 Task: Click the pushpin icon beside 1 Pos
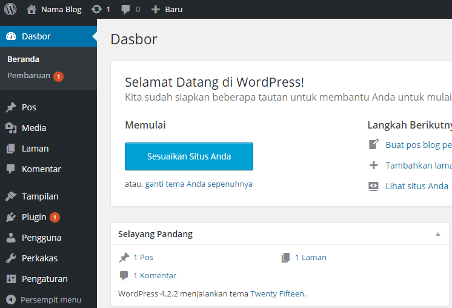click(124, 258)
